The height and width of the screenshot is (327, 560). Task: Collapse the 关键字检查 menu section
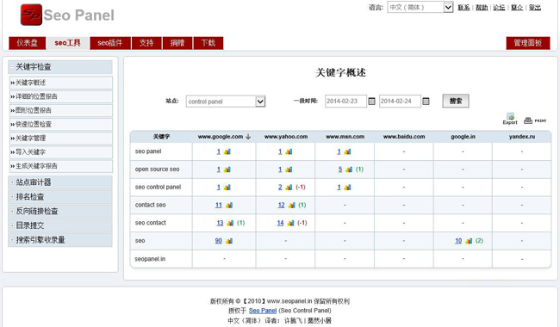[x=60, y=66]
